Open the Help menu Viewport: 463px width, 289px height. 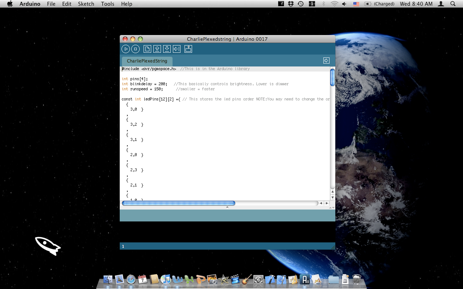127,4
